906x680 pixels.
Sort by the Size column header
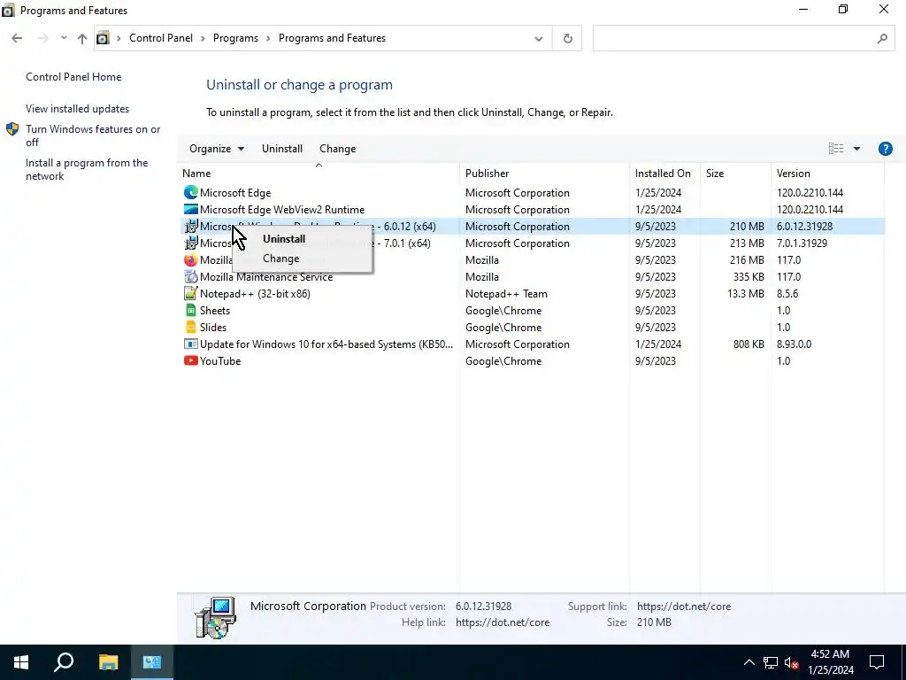735,173
